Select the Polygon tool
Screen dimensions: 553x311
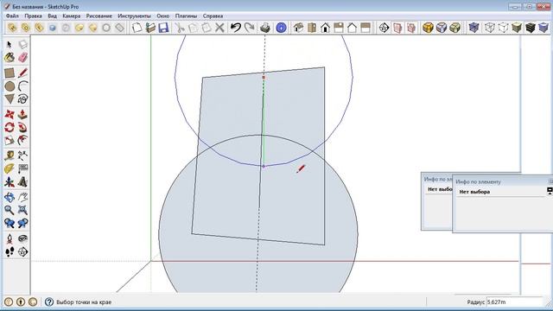pos(10,99)
